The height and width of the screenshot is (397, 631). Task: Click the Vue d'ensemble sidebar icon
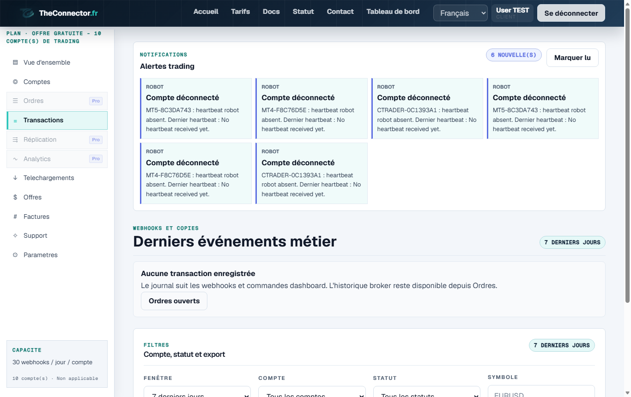pos(15,62)
